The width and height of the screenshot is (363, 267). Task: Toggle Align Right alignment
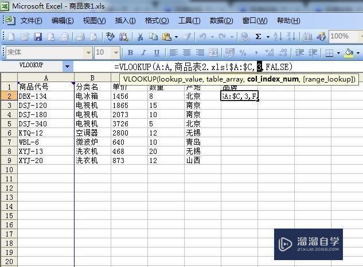coord(200,53)
